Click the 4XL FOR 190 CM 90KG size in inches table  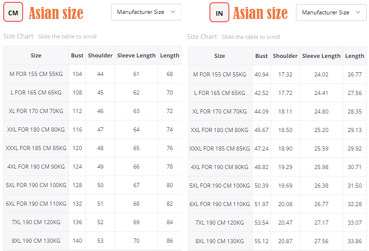point(220,167)
